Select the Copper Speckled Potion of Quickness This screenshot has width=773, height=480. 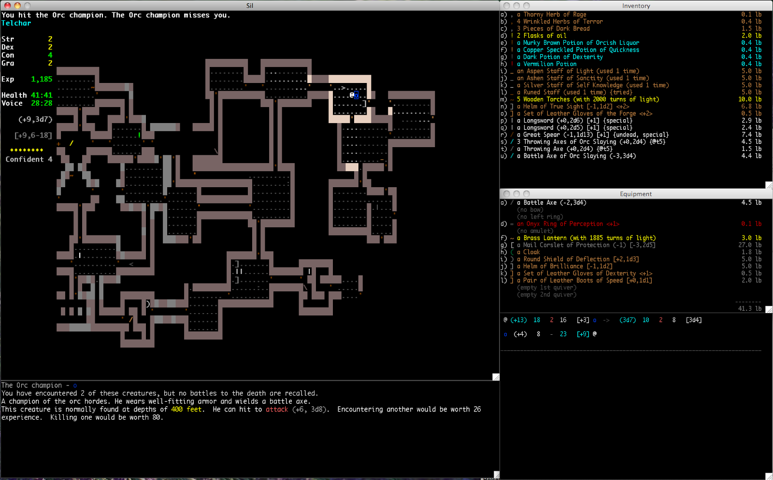point(631,50)
